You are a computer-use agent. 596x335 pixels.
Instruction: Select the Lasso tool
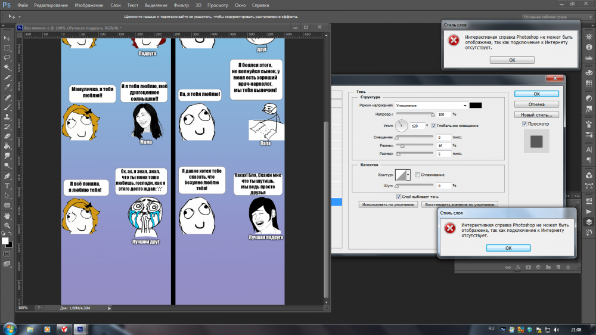pyautogui.click(x=7, y=58)
